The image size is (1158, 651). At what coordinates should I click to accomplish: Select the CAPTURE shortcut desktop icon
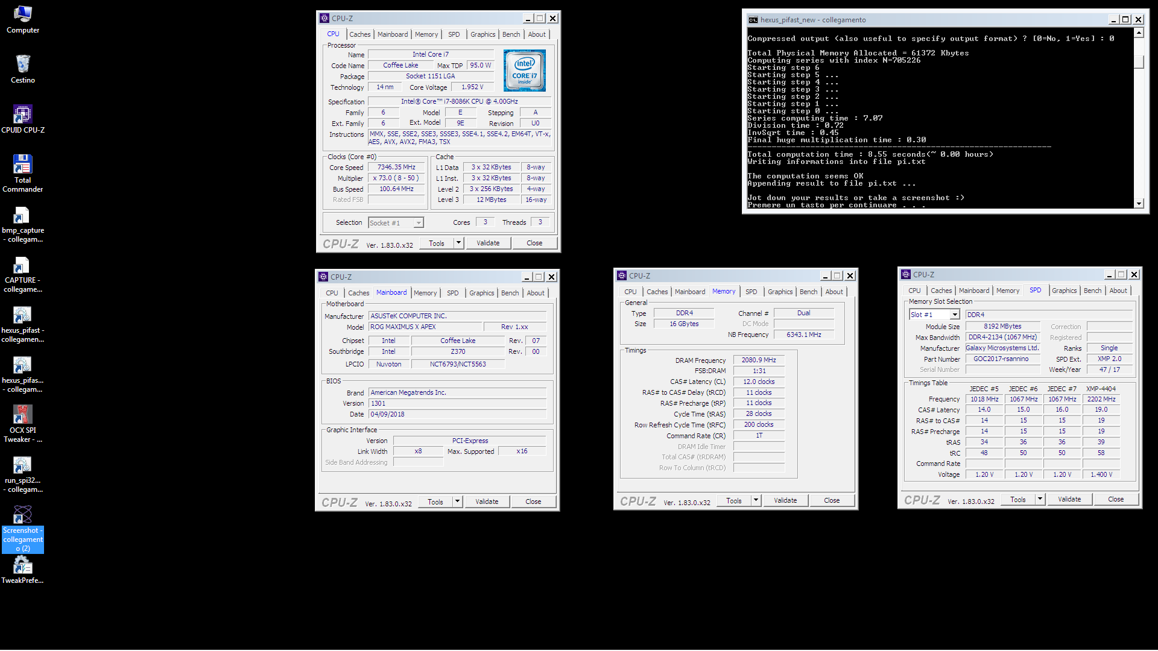(22, 274)
